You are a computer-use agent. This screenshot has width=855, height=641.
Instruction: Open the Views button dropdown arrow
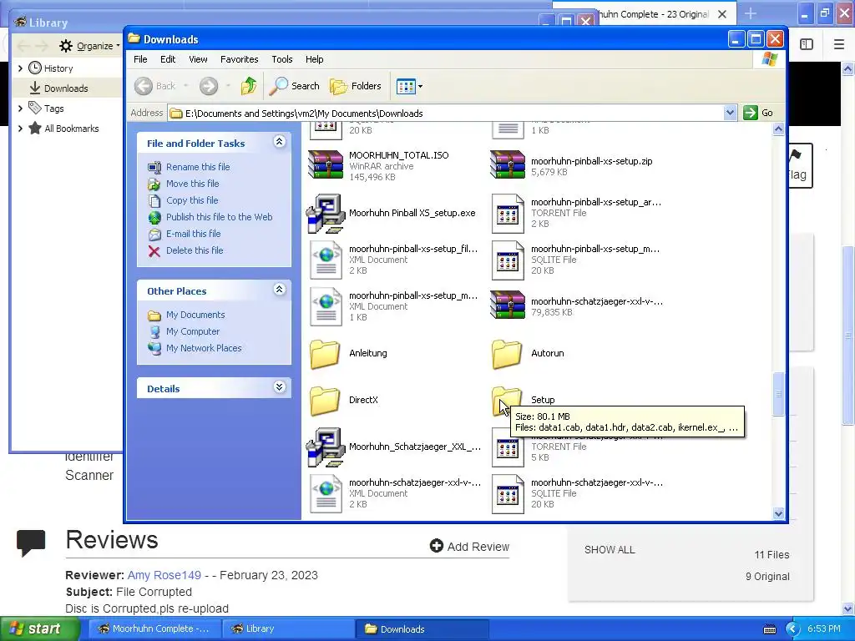tap(421, 86)
